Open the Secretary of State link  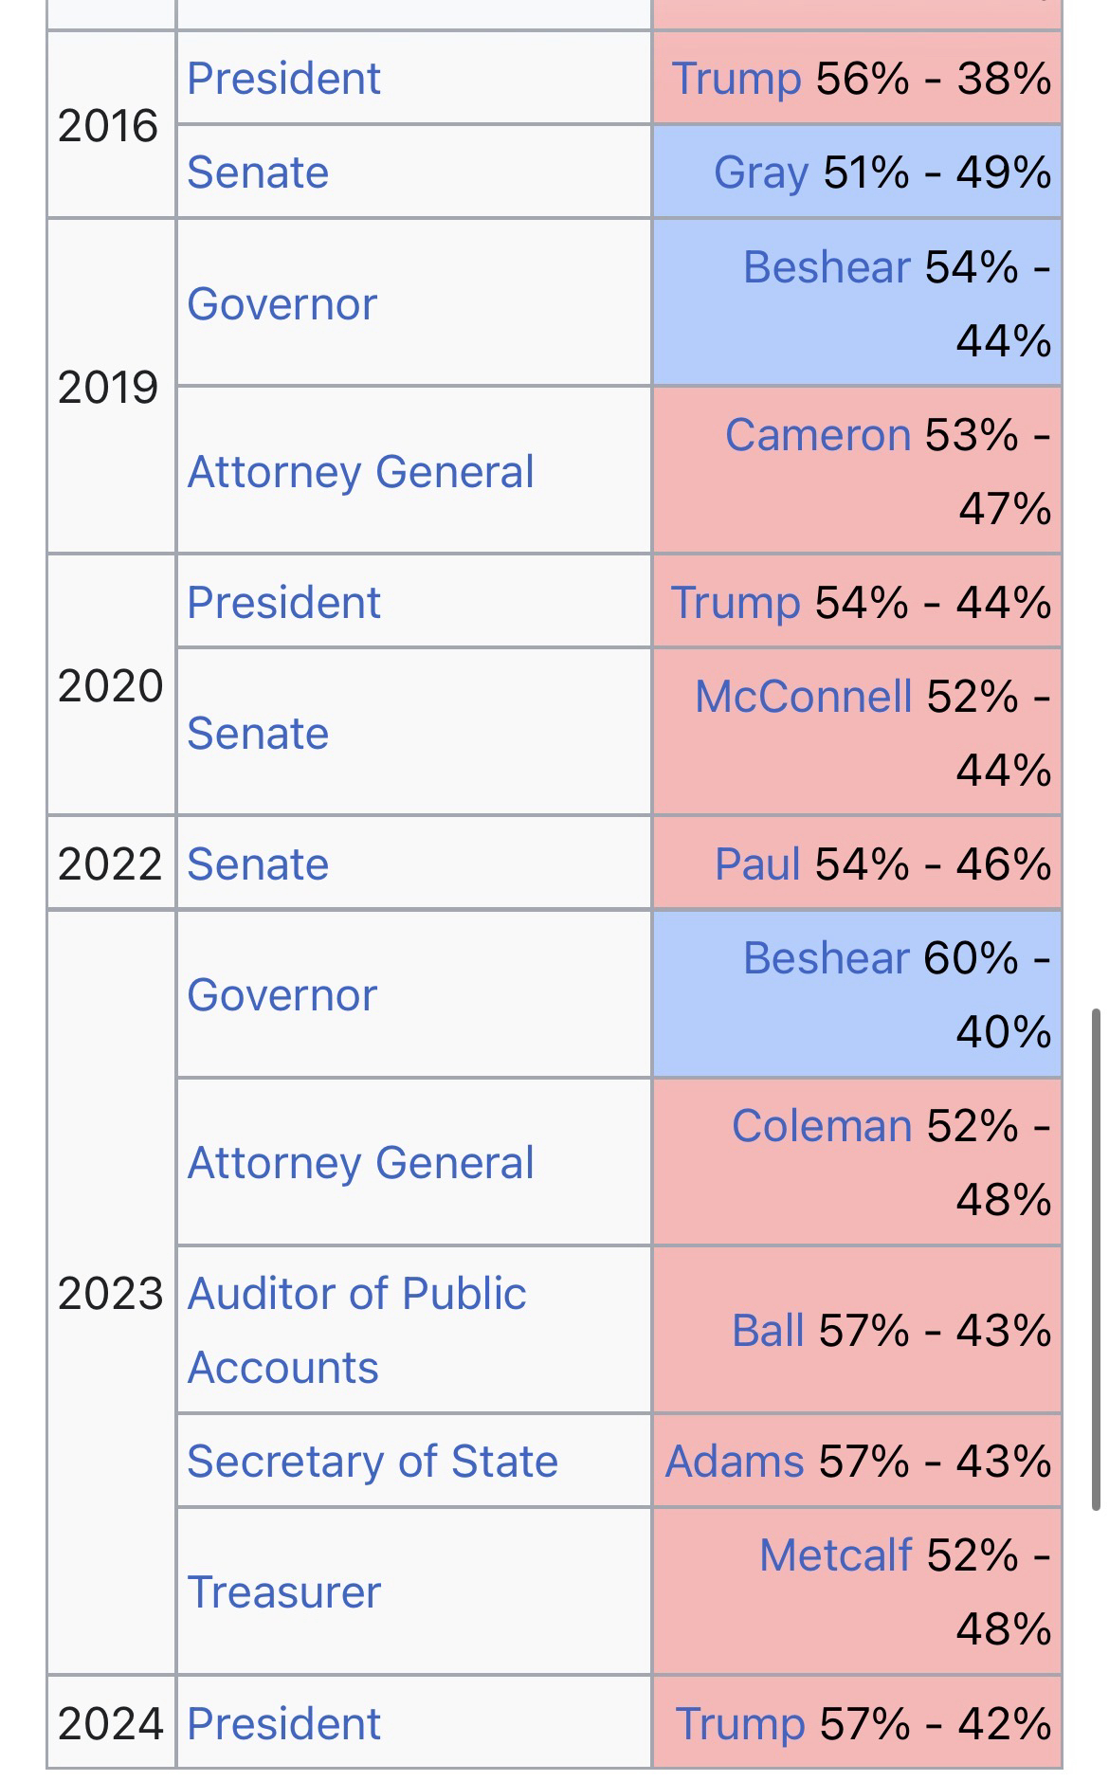373,1462
